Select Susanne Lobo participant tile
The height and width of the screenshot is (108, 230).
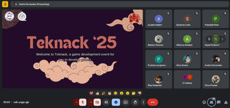pyautogui.click(x=187, y=19)
